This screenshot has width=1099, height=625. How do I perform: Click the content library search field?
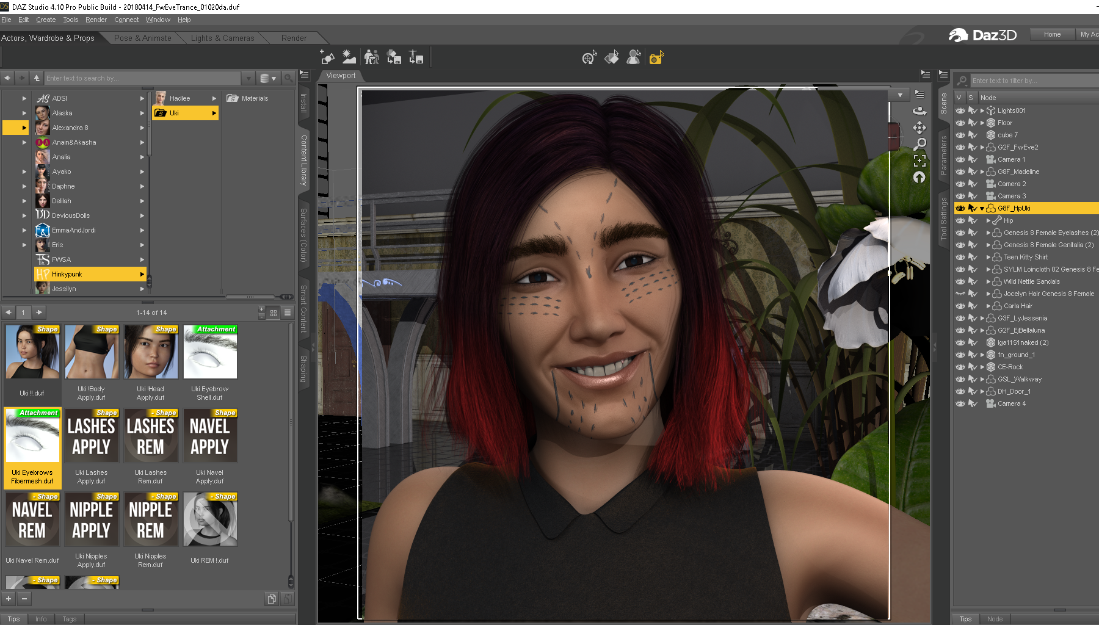point(142,78)
